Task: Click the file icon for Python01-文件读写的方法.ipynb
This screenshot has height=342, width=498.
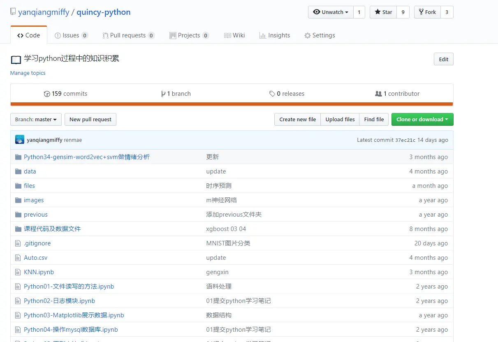Action: click(18, 287)
